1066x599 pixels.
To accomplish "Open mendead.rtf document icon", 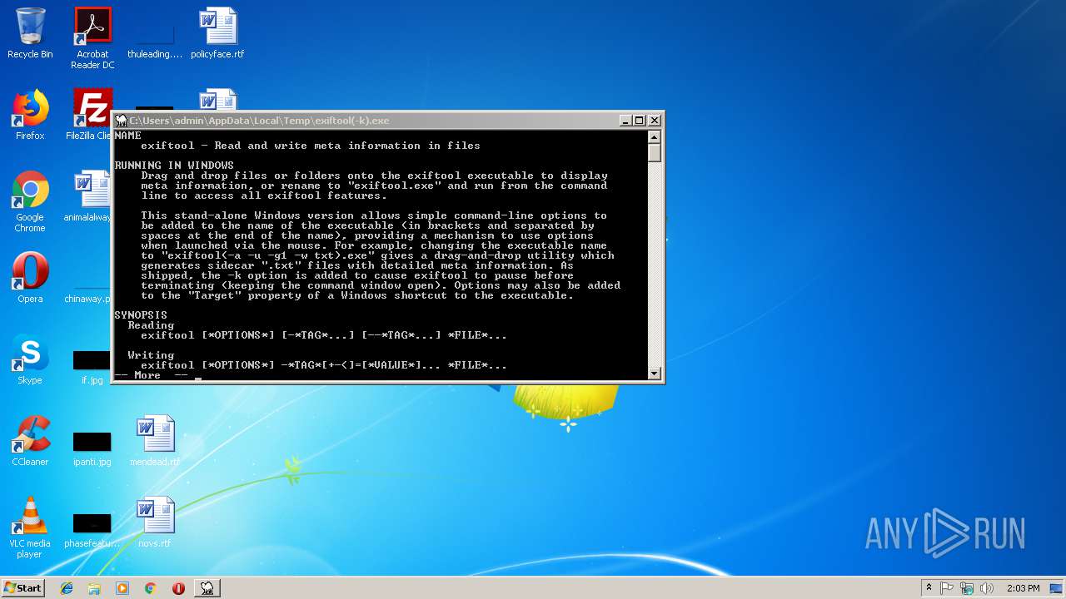I will 155,441.
